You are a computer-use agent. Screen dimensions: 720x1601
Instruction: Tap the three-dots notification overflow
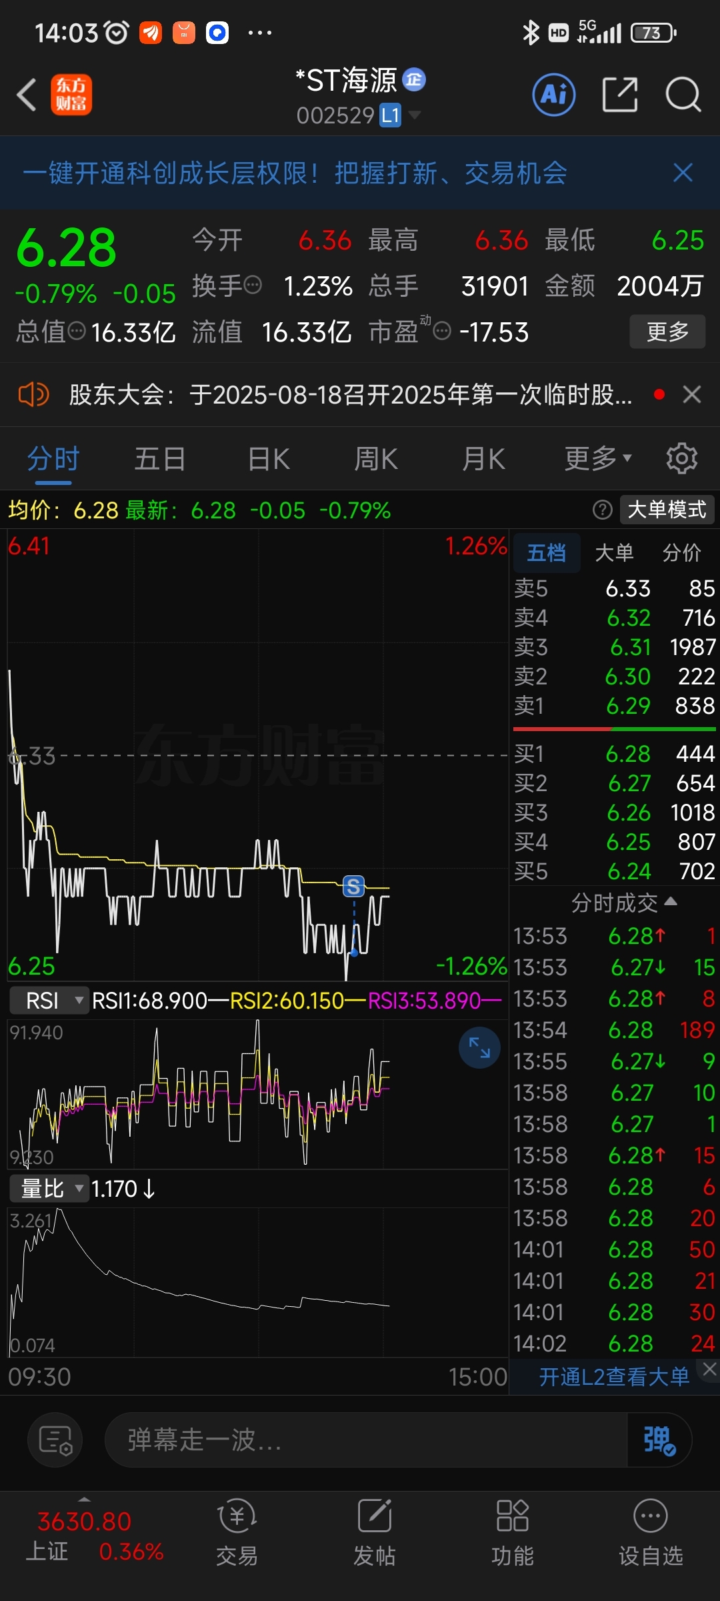[x=259, y=32]
